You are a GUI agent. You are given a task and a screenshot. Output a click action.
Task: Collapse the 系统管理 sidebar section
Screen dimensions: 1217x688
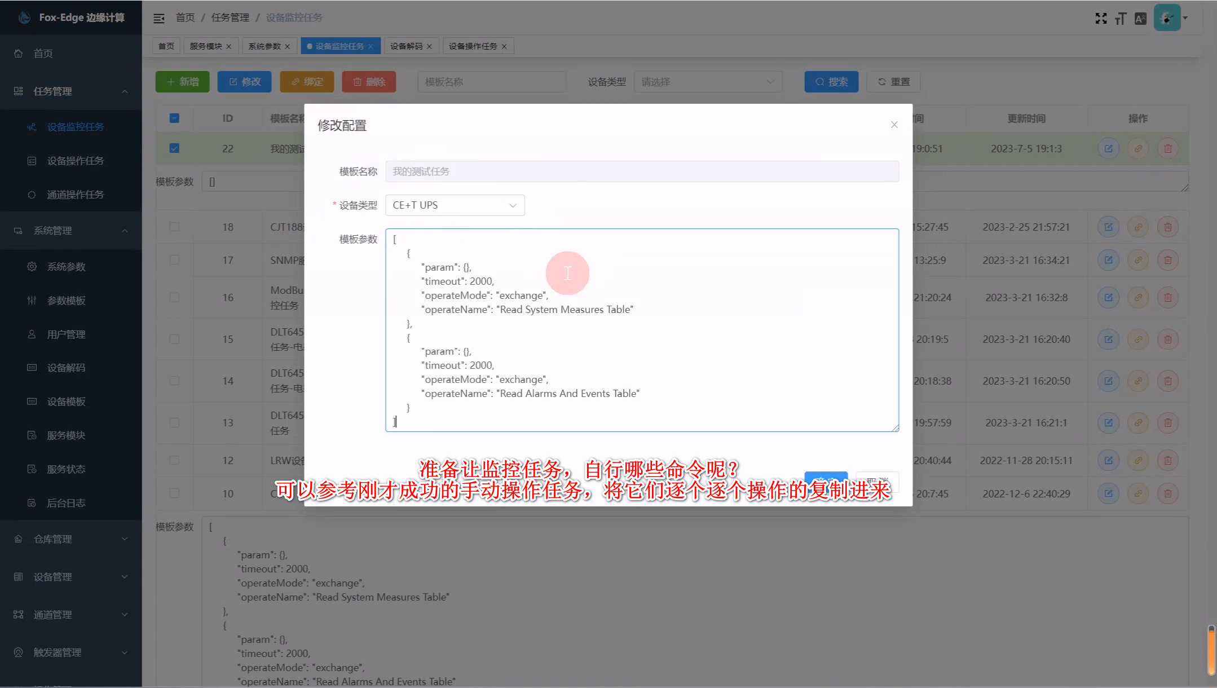pyautogui.click(x=70, y=231)
